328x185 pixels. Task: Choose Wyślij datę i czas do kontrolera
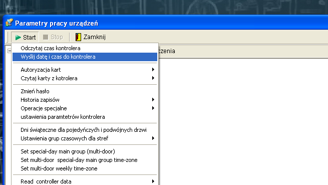(85, 57)
